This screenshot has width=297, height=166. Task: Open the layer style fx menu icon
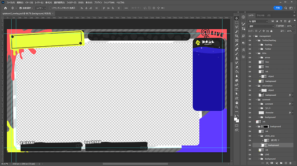(x=267, y=163)
